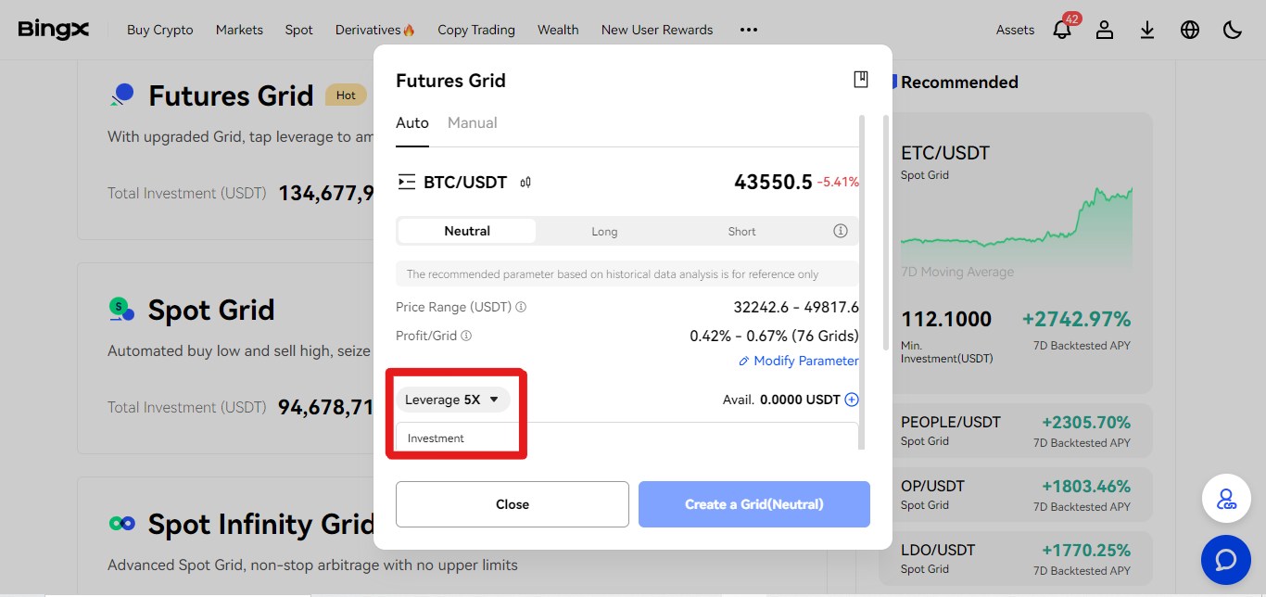Open New User Rewards

pyautogui.click(x=657, y=30)
